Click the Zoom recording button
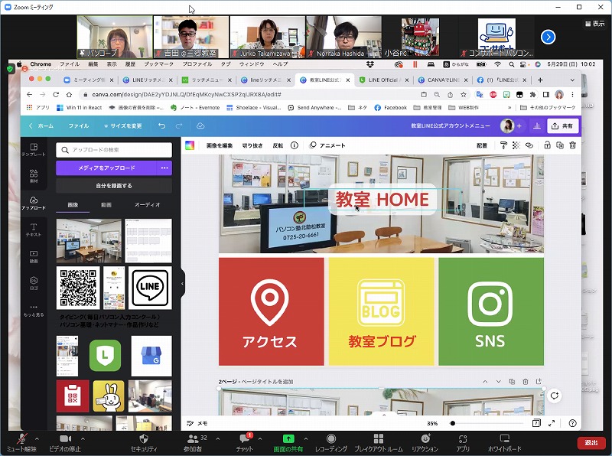The image size is (612, 456). coord(330,438)
